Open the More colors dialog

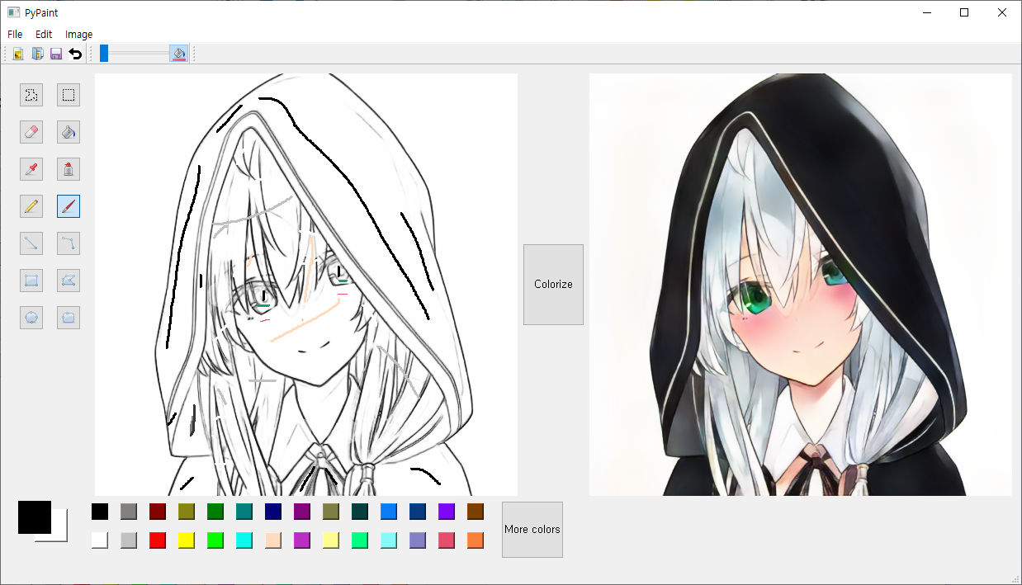click(532, 530)
